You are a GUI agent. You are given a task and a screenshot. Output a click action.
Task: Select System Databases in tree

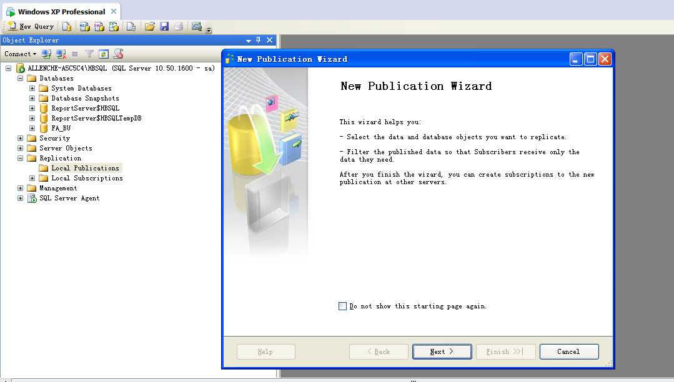point(81,88)
